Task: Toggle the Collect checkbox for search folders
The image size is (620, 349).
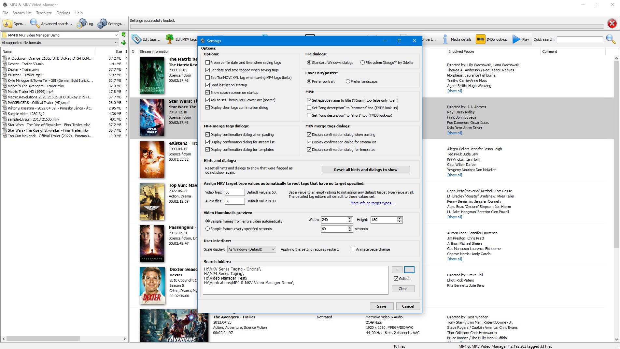Action: (x=396, y=279)
